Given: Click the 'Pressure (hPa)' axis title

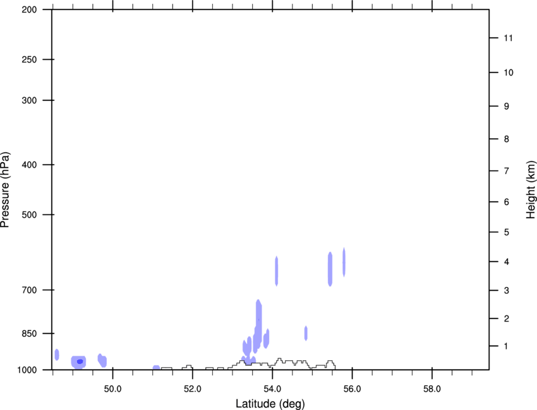Looking at the screenshot, I should tap(5, 189).
